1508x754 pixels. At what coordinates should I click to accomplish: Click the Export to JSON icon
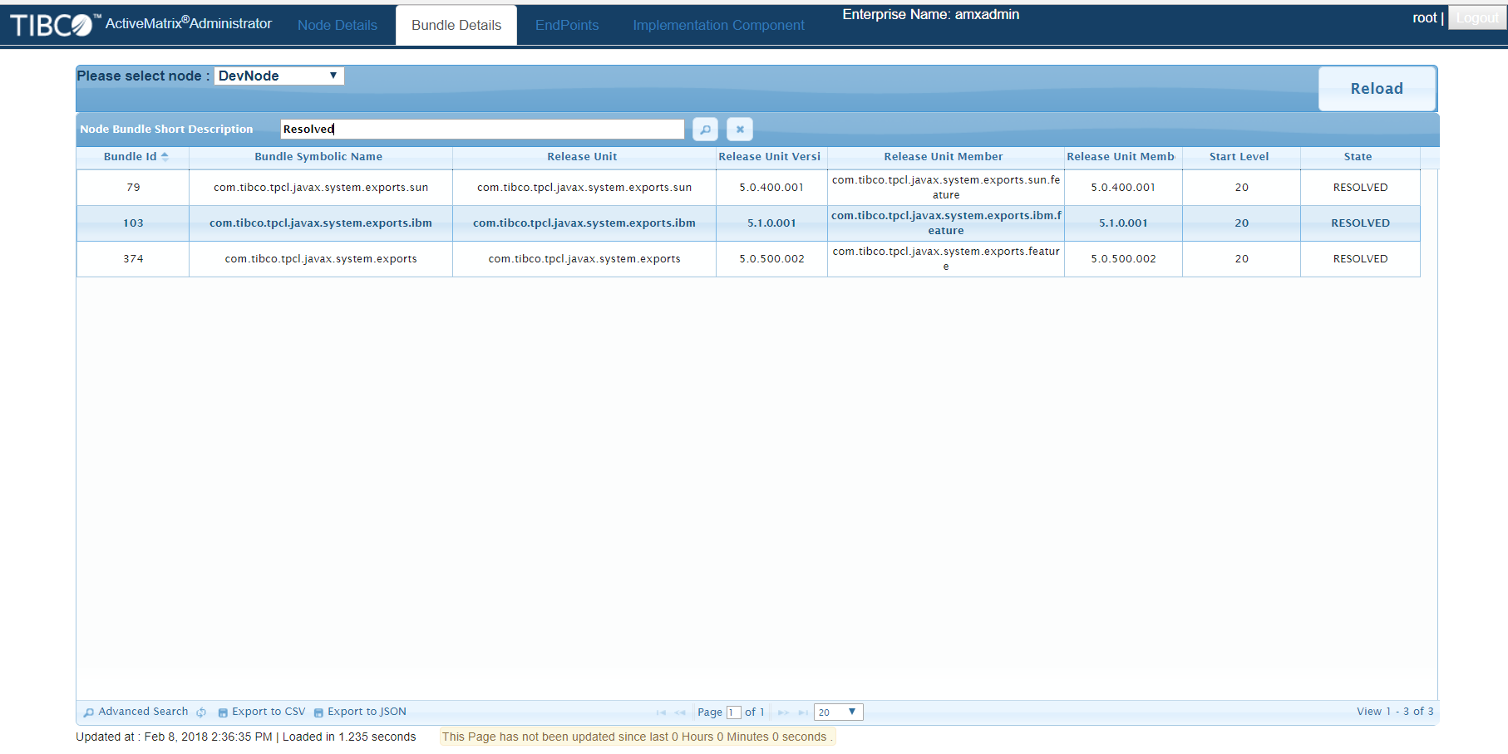point(318,712)
